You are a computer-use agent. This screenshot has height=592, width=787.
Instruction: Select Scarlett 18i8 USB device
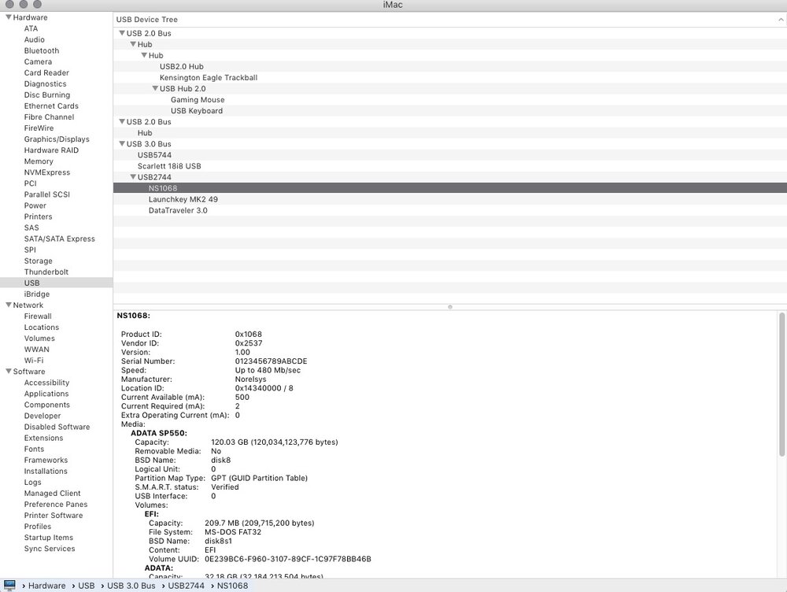(x=169, y=166)
